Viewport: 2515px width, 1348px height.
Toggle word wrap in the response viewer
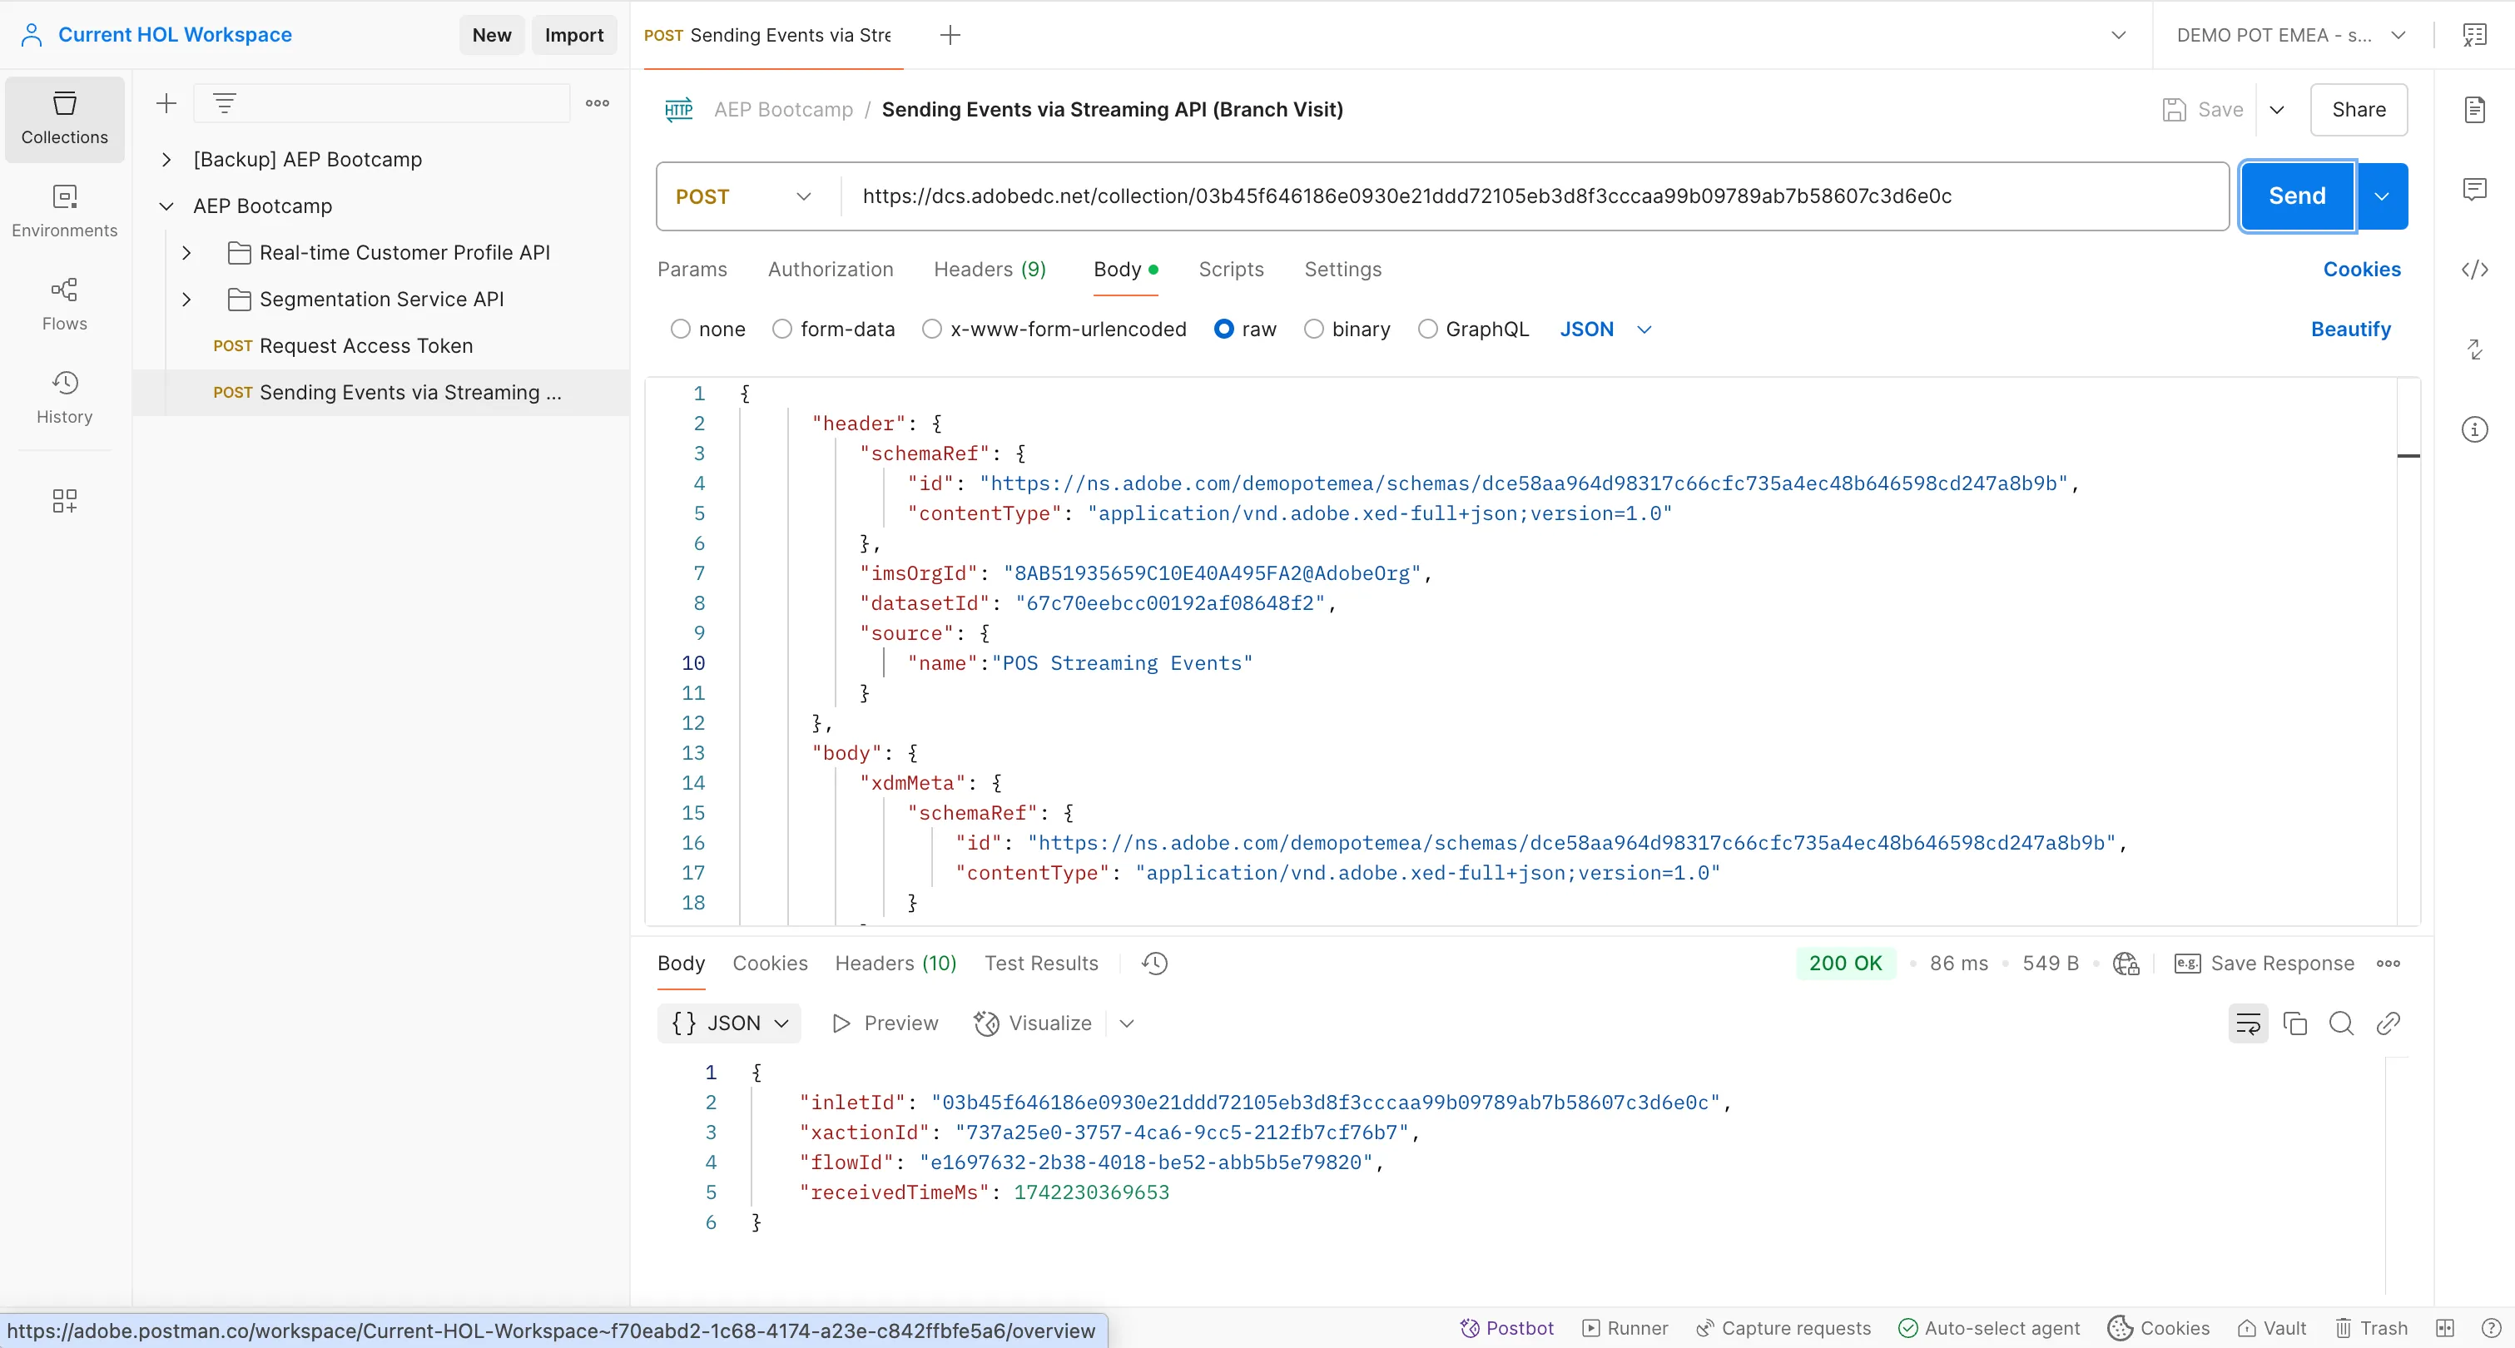point(2249,1023)
